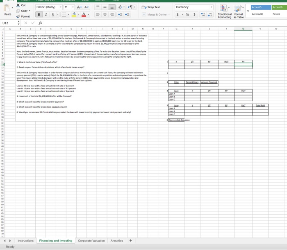Open the Merge & Center dropdown
This screenshot has height=250, width=287.
[169, 14]
